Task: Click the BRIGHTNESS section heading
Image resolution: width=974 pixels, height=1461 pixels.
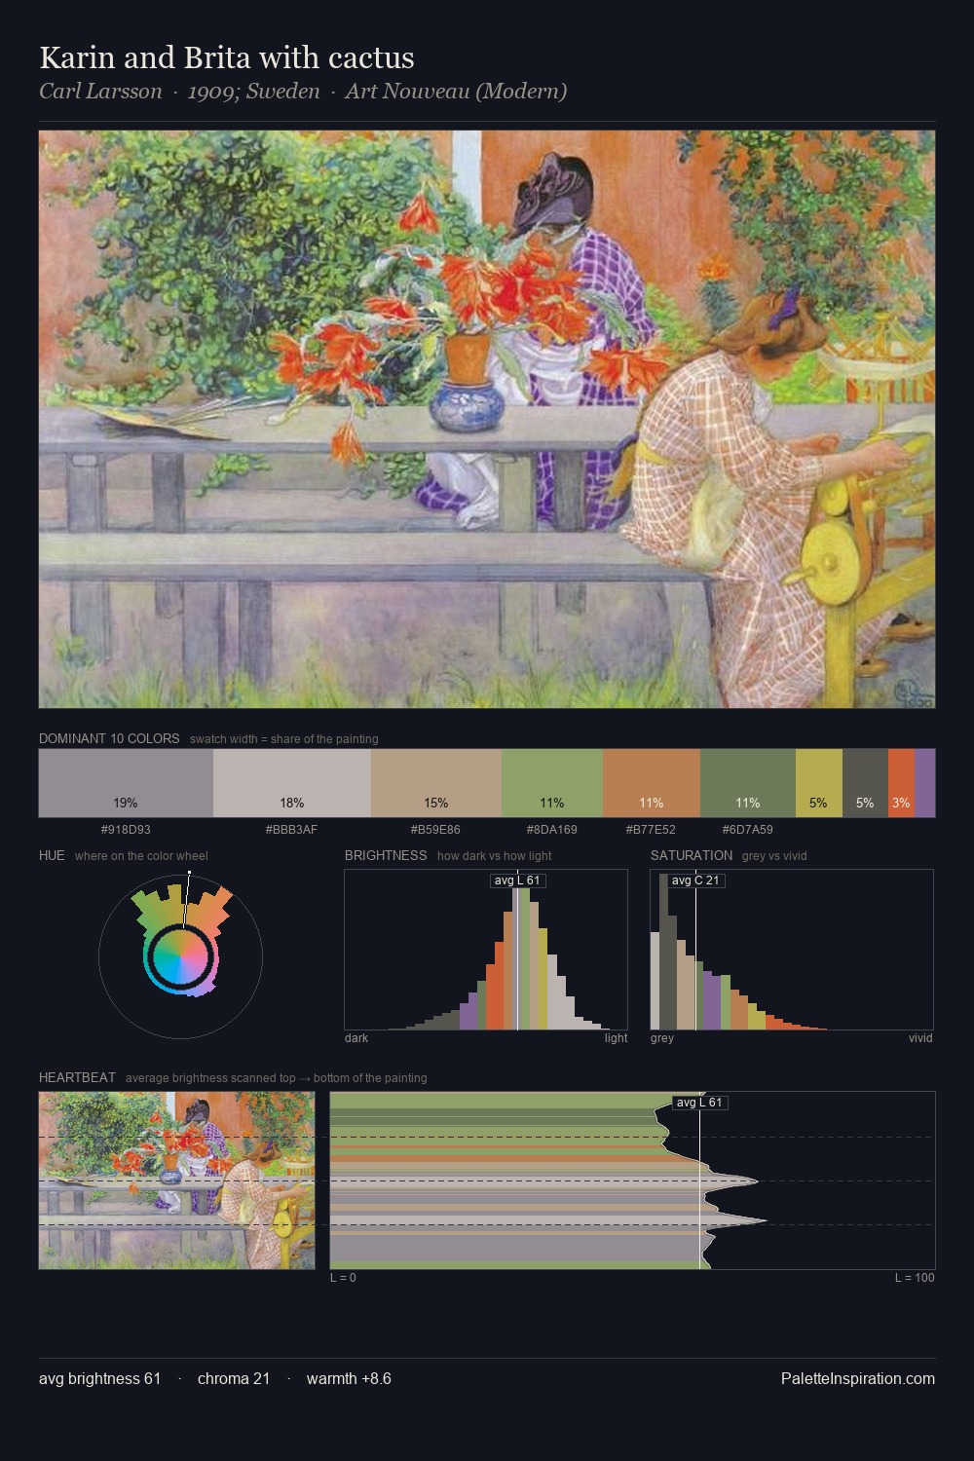Action: [x=386, y=855]
